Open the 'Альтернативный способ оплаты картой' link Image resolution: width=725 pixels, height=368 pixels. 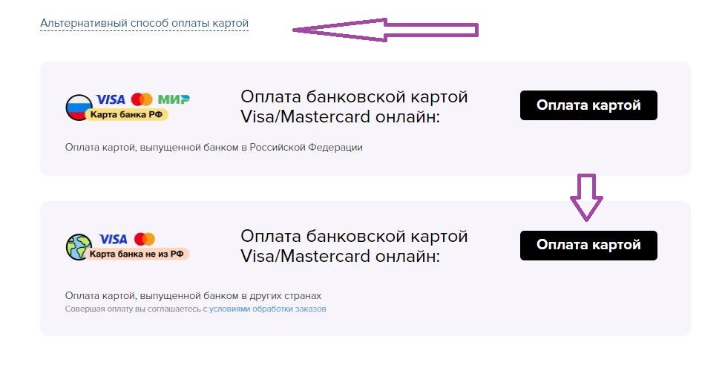click(x=144, y=23)
